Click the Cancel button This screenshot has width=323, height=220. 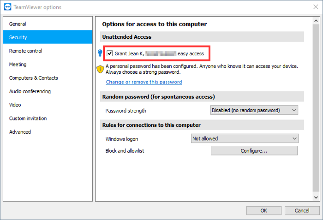(302, 210)
